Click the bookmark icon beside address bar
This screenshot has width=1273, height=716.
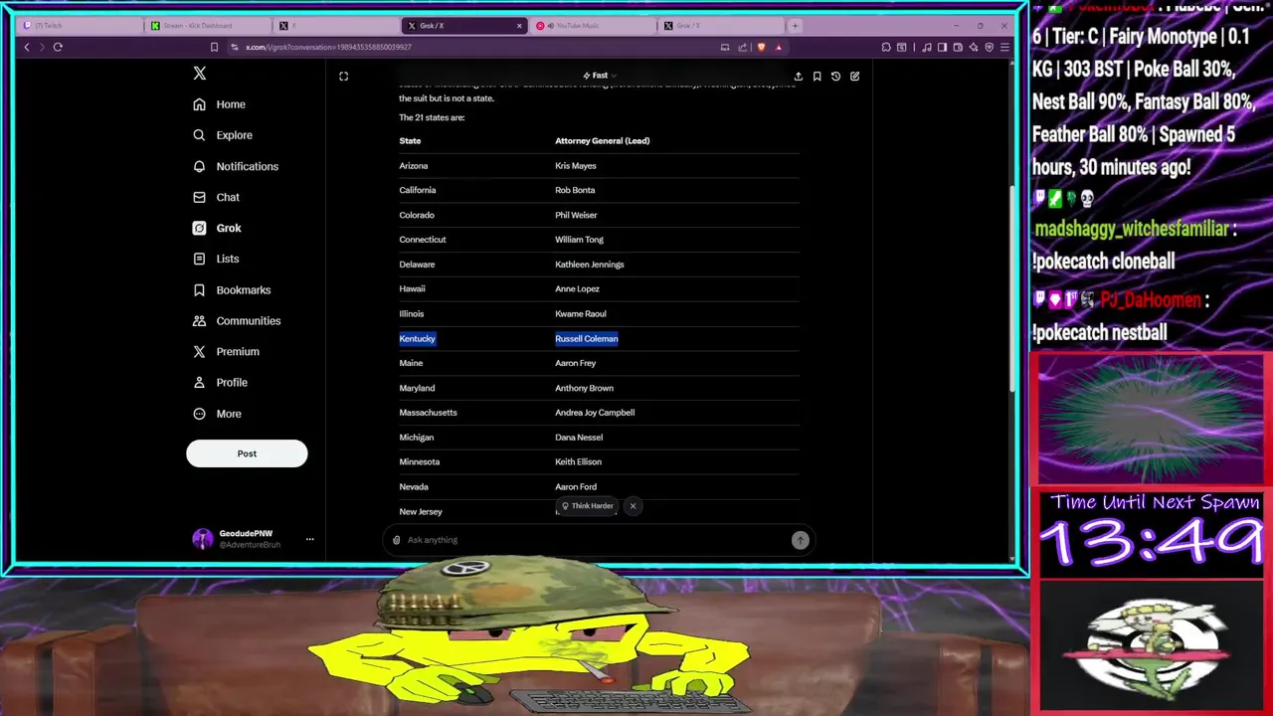pyautogui.click(x=214, y=47)
